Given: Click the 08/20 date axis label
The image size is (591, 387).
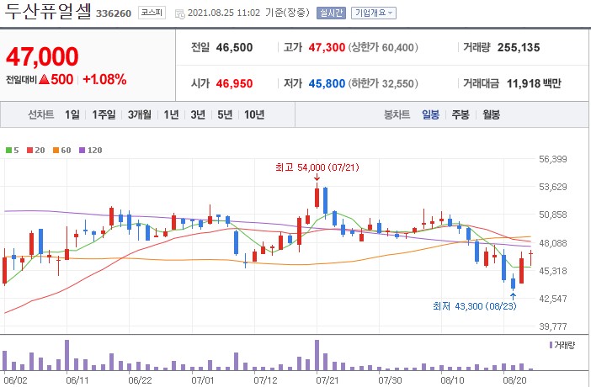Looking at the screenshot, I should (514, 379).
